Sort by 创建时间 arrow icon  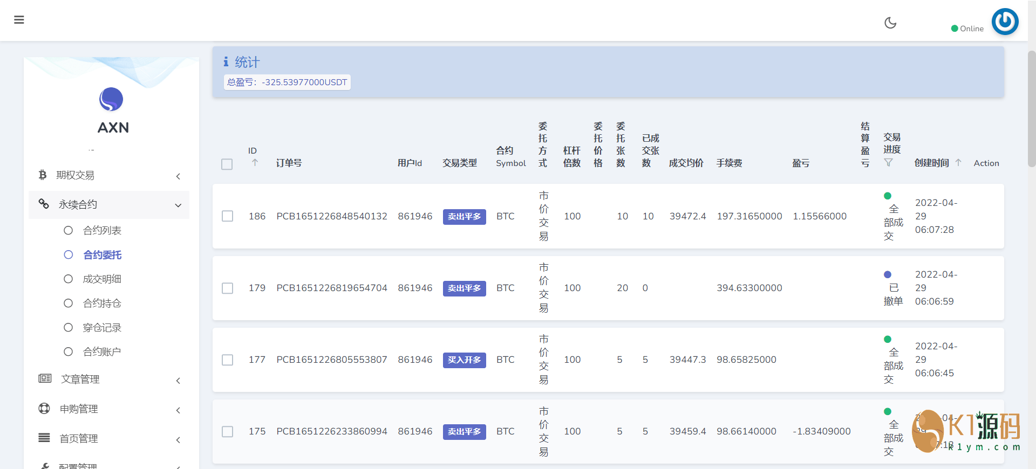click(958, 162)
